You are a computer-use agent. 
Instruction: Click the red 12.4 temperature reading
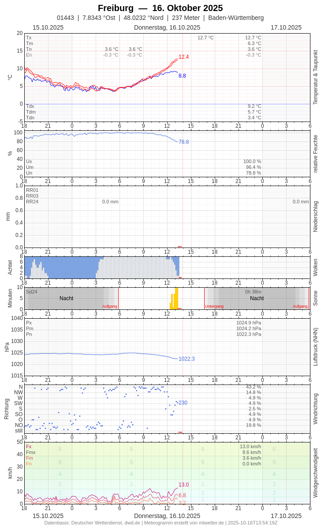[x=183, y=57]
